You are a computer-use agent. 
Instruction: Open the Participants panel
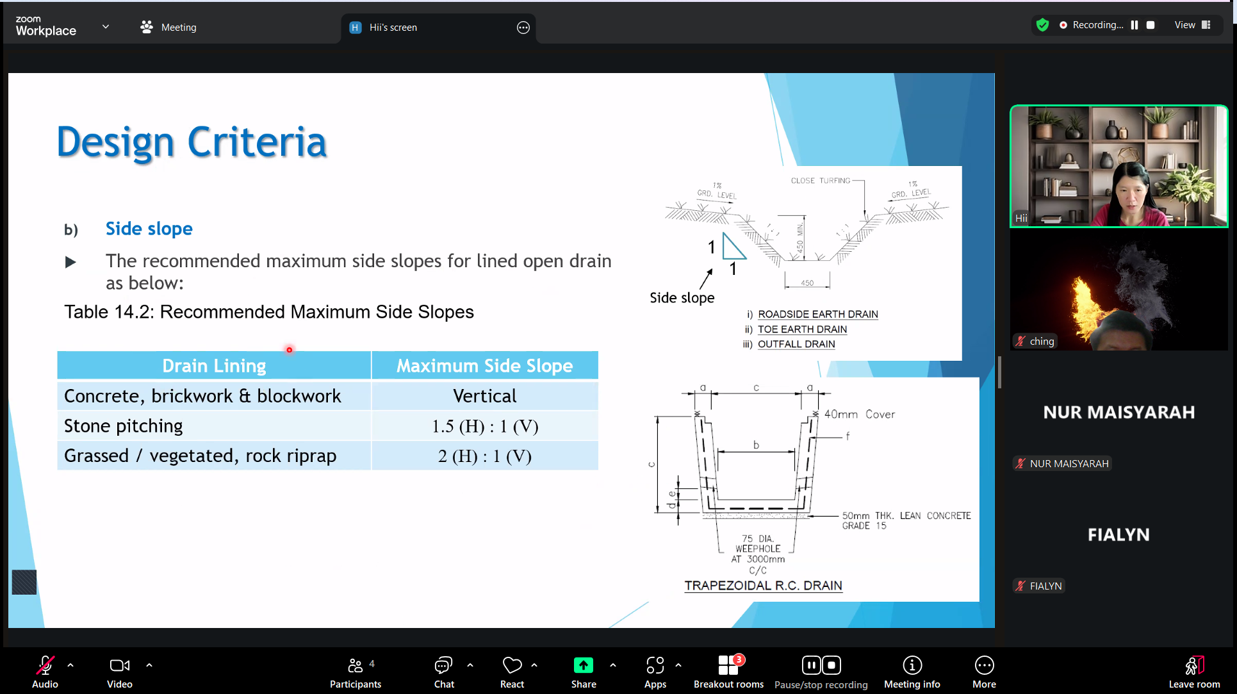(356, 671)
